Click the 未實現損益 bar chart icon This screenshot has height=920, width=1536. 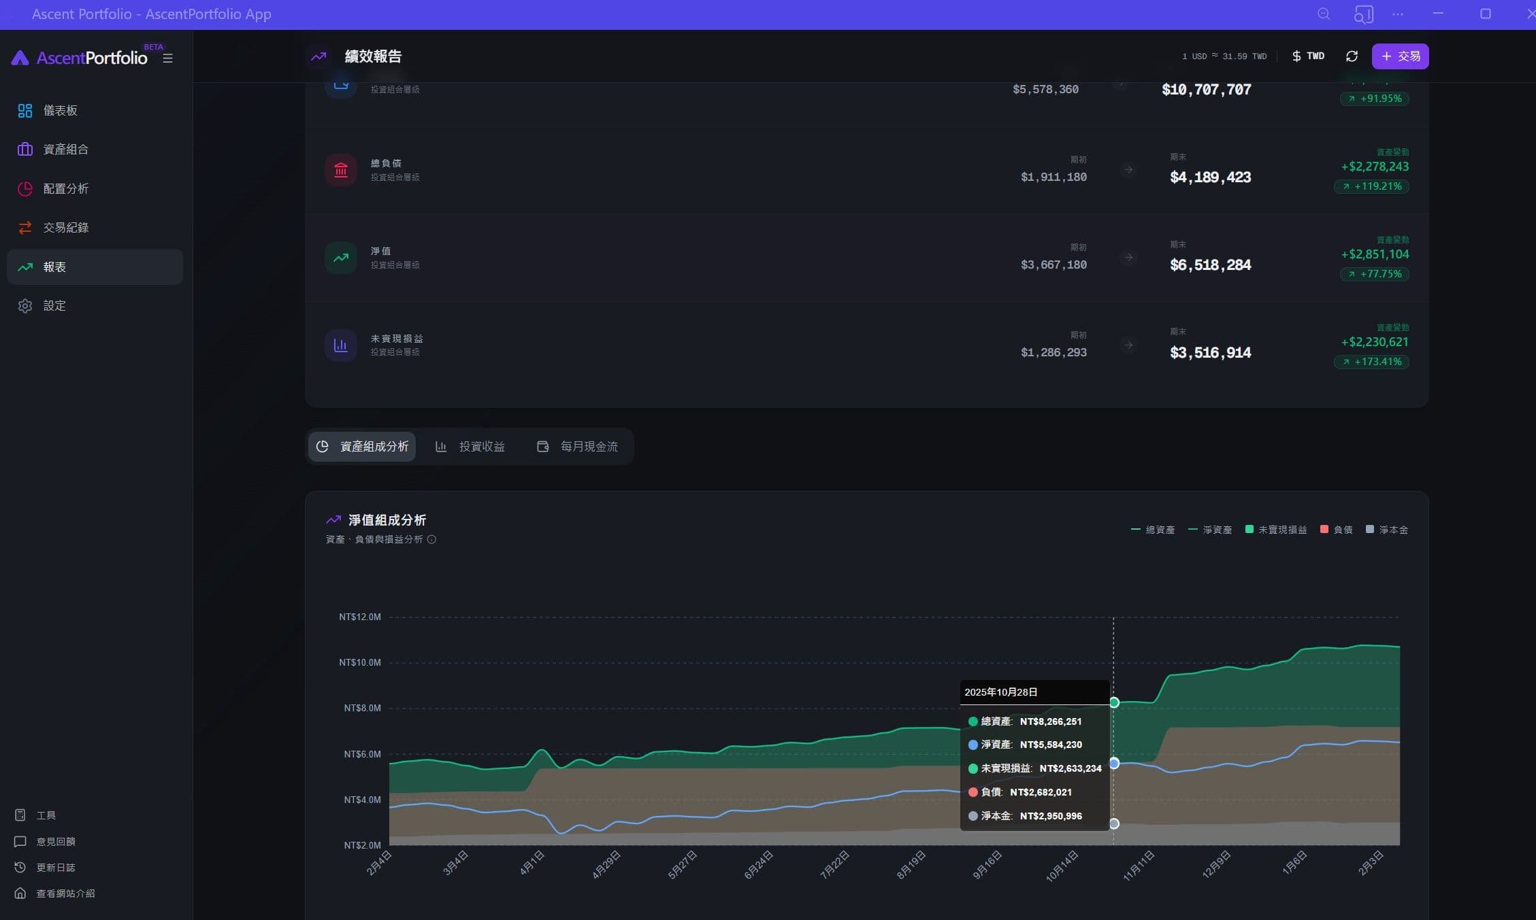341,345
